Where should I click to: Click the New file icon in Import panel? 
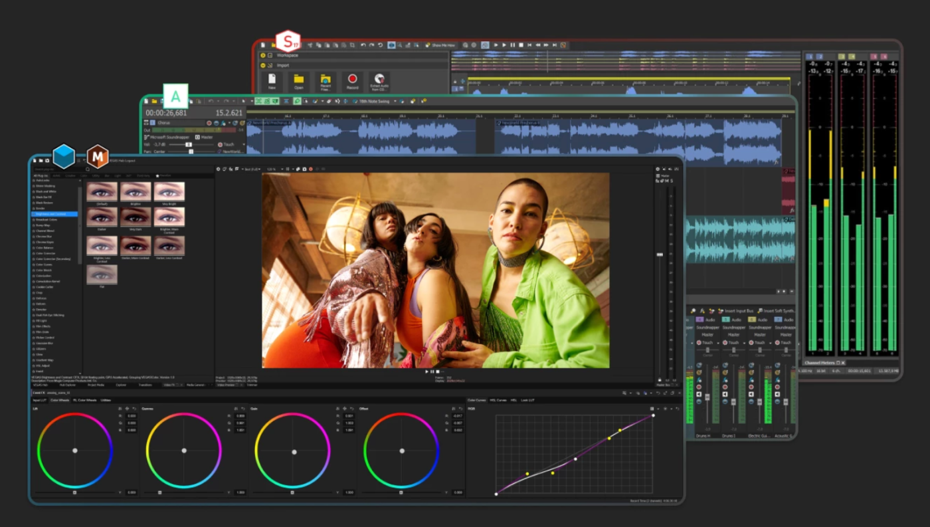point(272,80)
